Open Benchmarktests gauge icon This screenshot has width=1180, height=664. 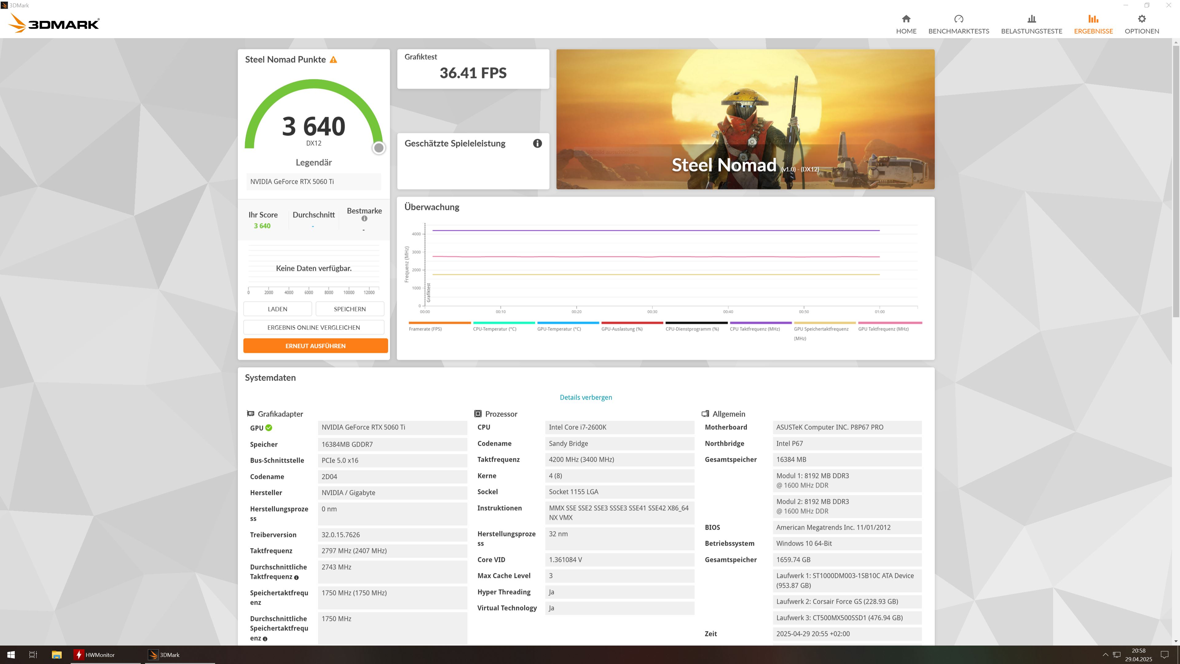[958, 19]
